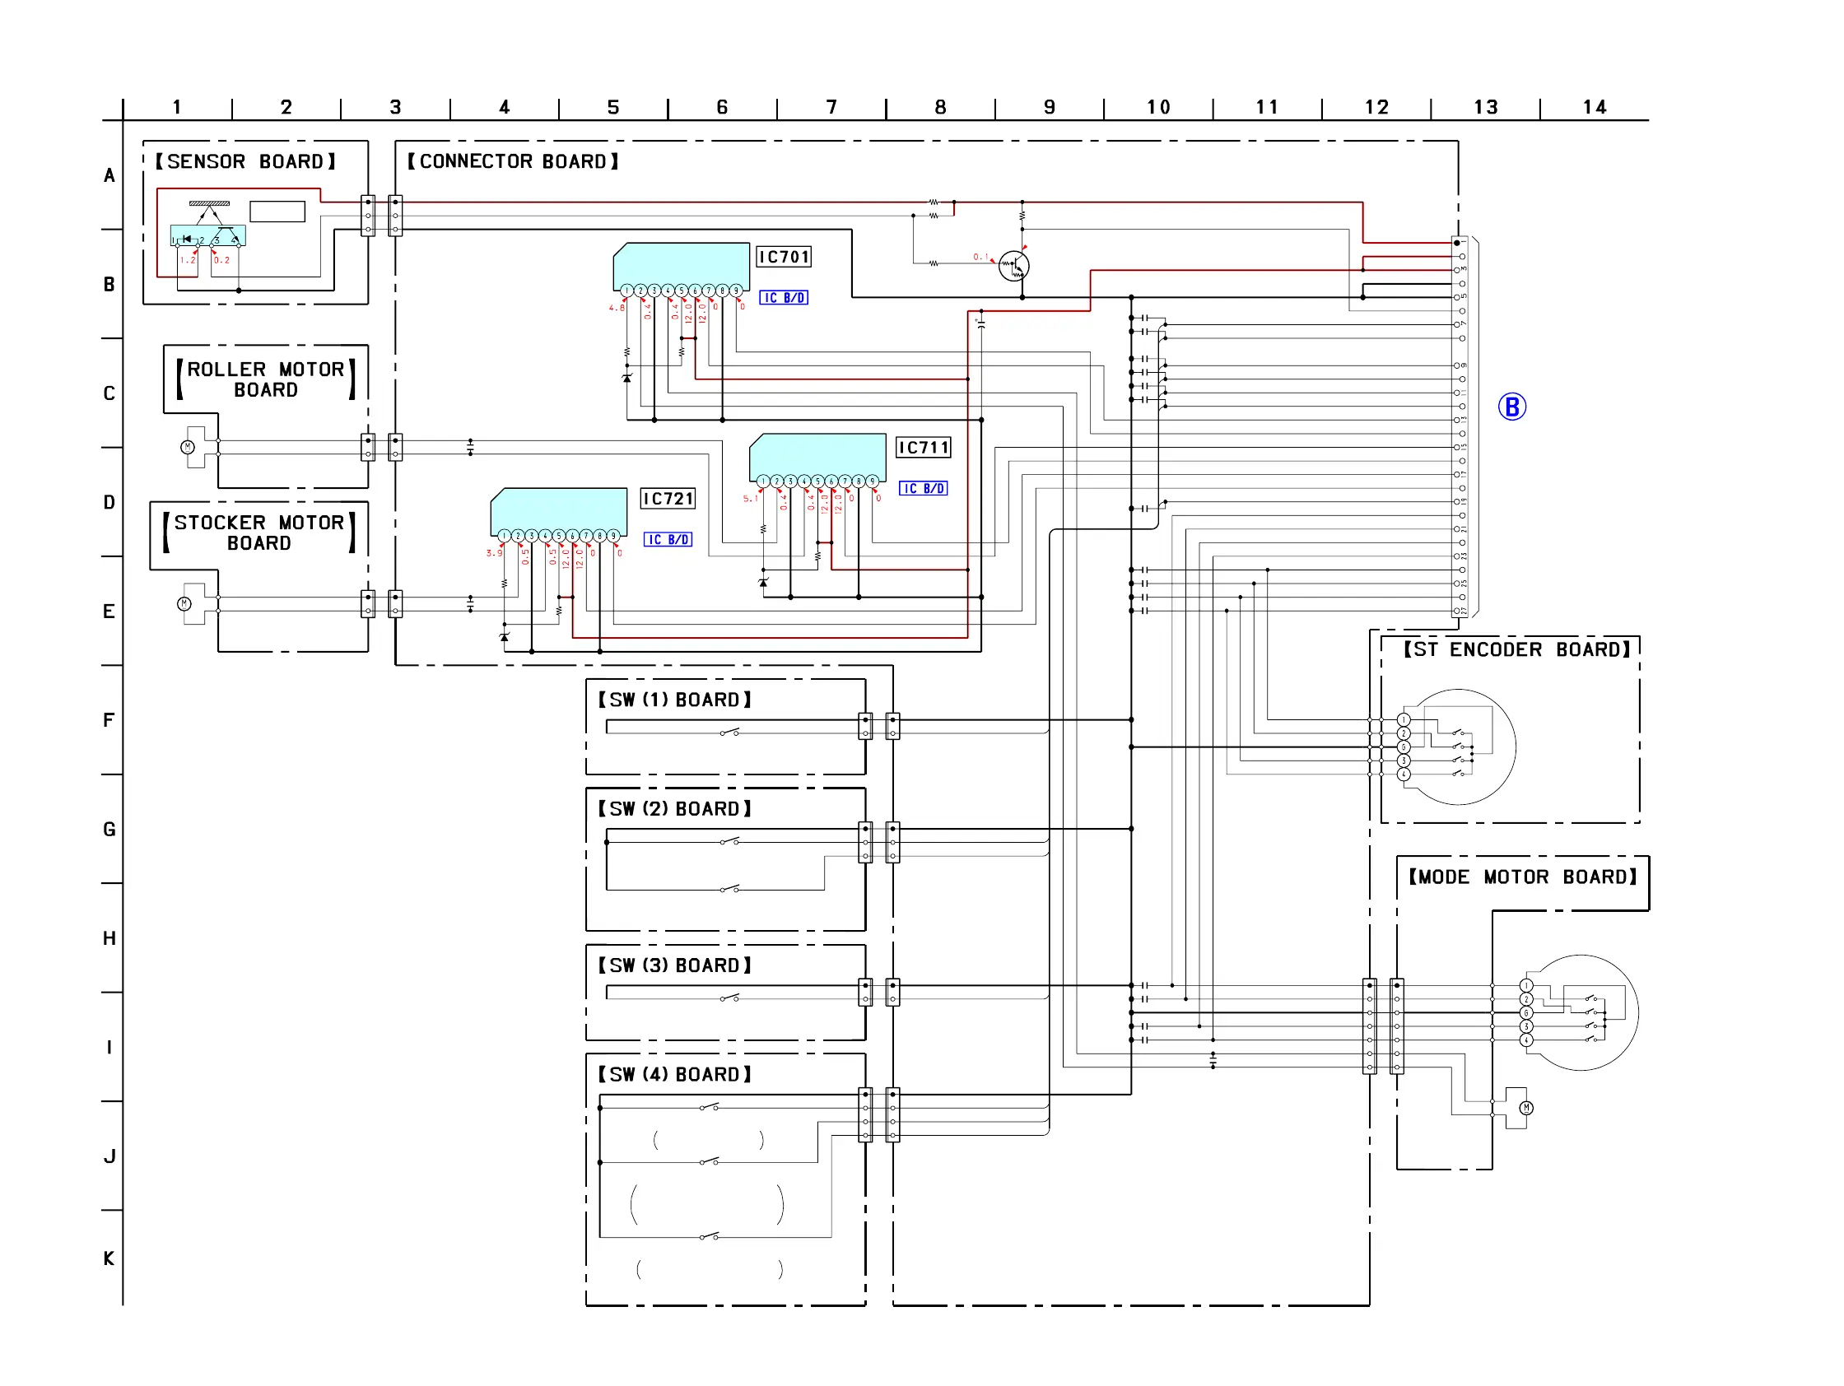
Task: Follow the IC B/D link below IC721
Action: click(667, 540)
